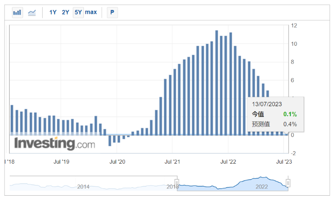Click the 13/07/2023 tooltip date
This screenshot has height=201, width=333.
(267, 104)
